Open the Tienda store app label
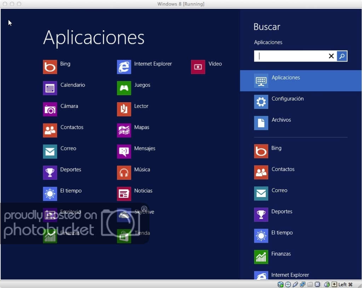The width and height of the screenshot is (362, 288). (x=142, y=233)
